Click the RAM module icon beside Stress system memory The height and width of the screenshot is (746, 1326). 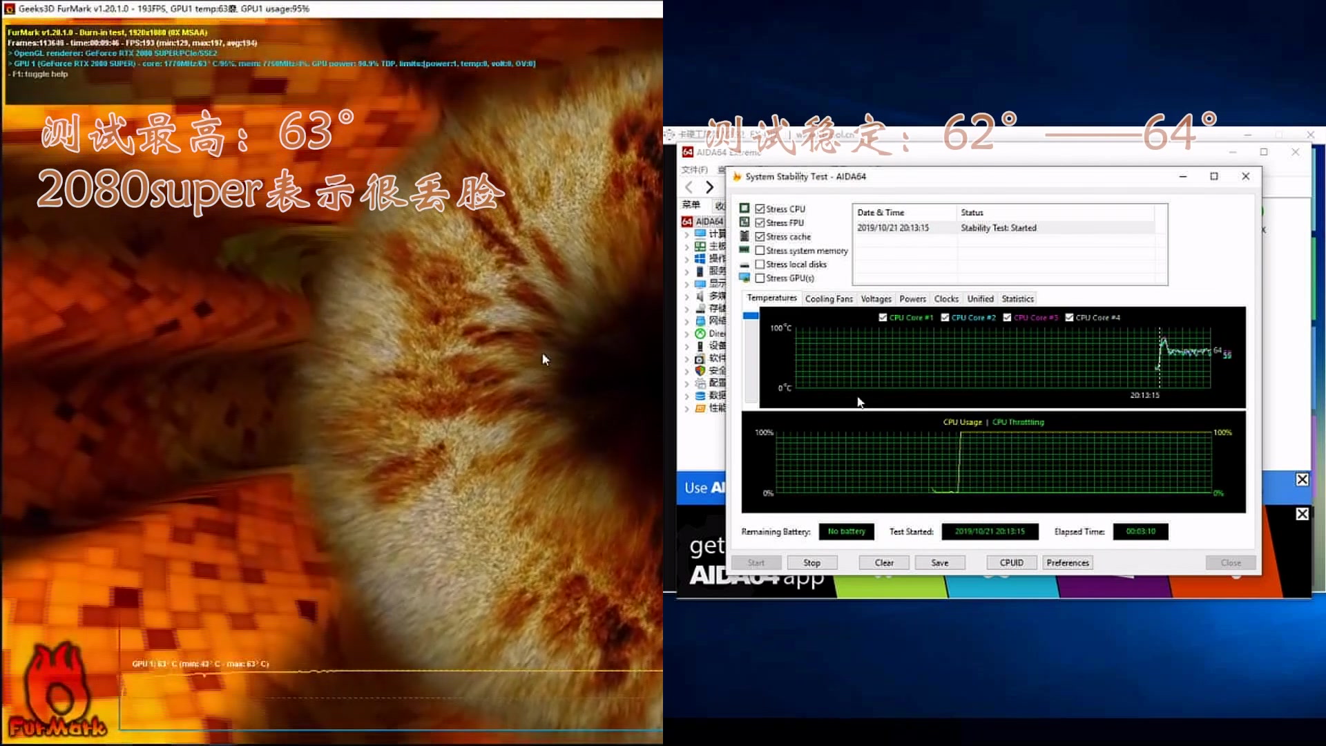(x=744, y=249)
